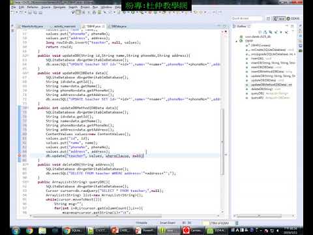Click the editor vertical scrollbar thumb
This screenshot has height=235, width=313.
(222, 142)
